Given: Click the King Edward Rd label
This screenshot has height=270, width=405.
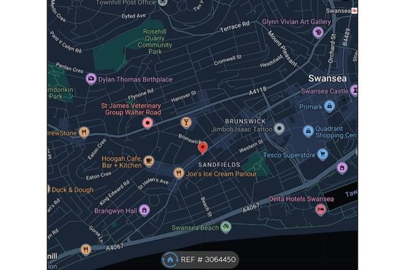Looking at the screenshot, I should 114,193.
